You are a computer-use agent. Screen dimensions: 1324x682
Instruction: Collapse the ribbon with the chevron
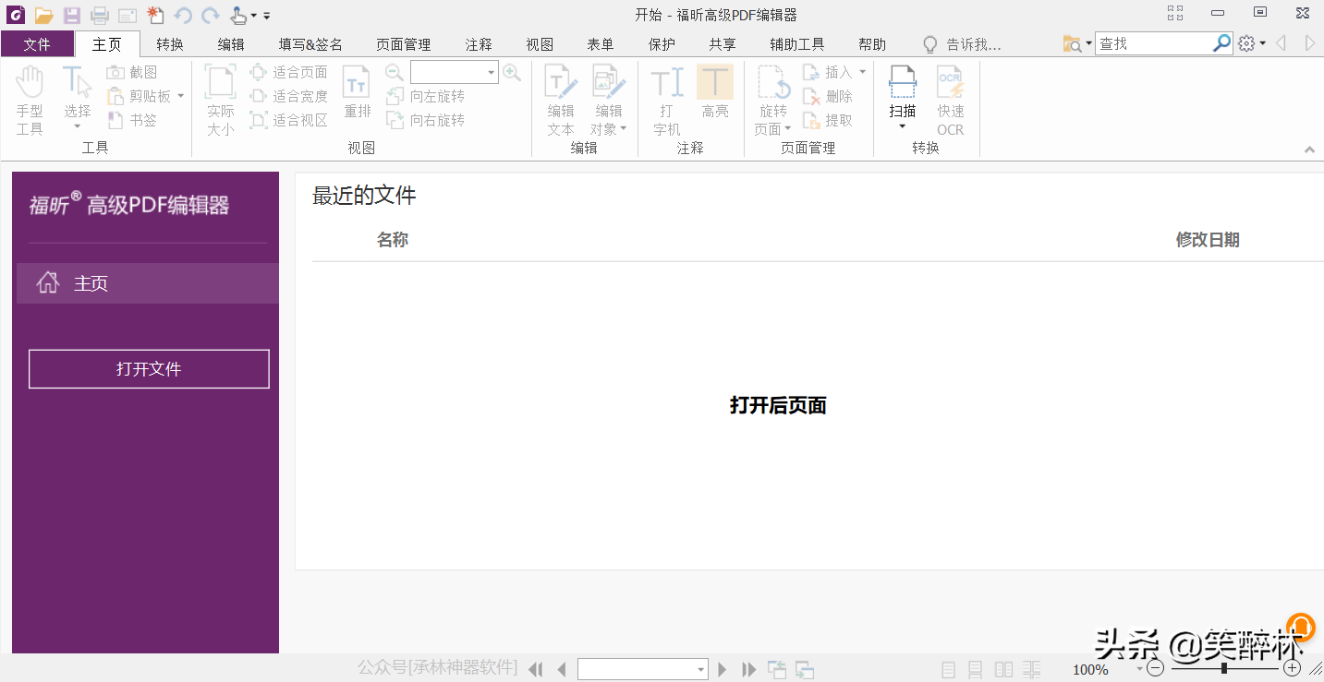pyautogui.click(x=1309, y=150)
